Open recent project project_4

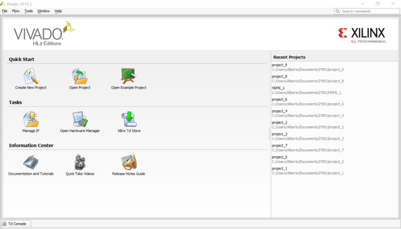(279, 111)
